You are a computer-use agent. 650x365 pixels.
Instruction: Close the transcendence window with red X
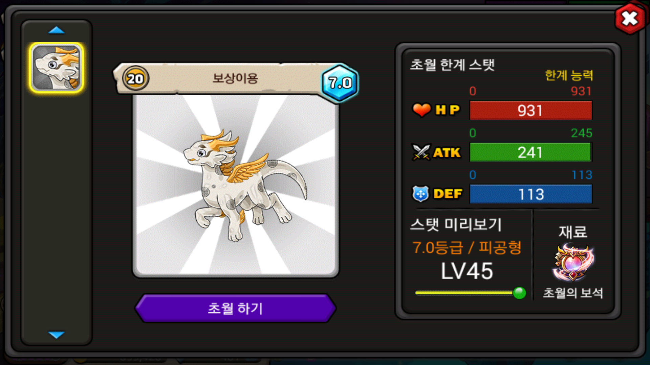pos(630,19)
